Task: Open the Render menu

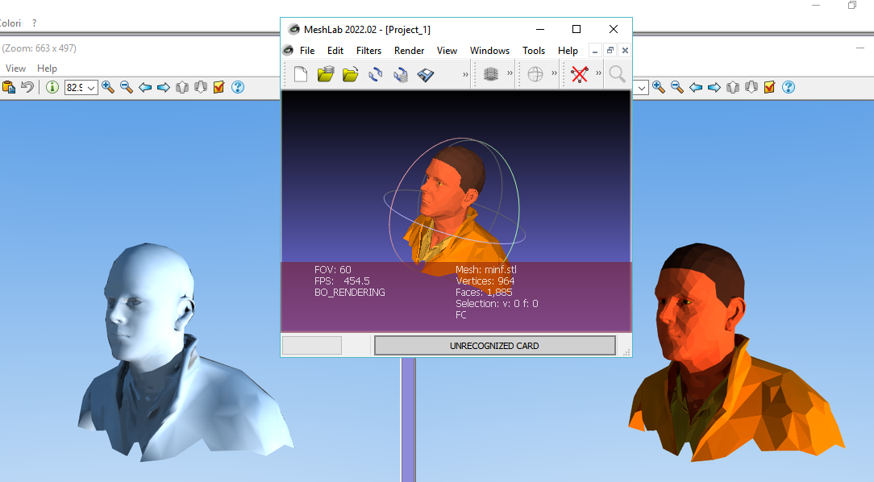Action: pos(409,50)
